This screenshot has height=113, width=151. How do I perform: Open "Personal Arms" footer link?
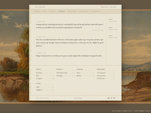106,76
